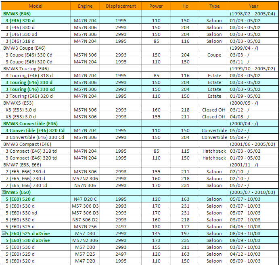Select the BMW5 (E60) group cell text
This screenshot has width=280, height=265.
pyautogui.click(x=17, y=192)
